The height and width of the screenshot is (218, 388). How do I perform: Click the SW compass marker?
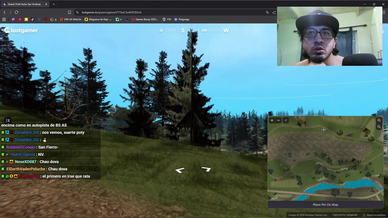(x=204, y=30)
